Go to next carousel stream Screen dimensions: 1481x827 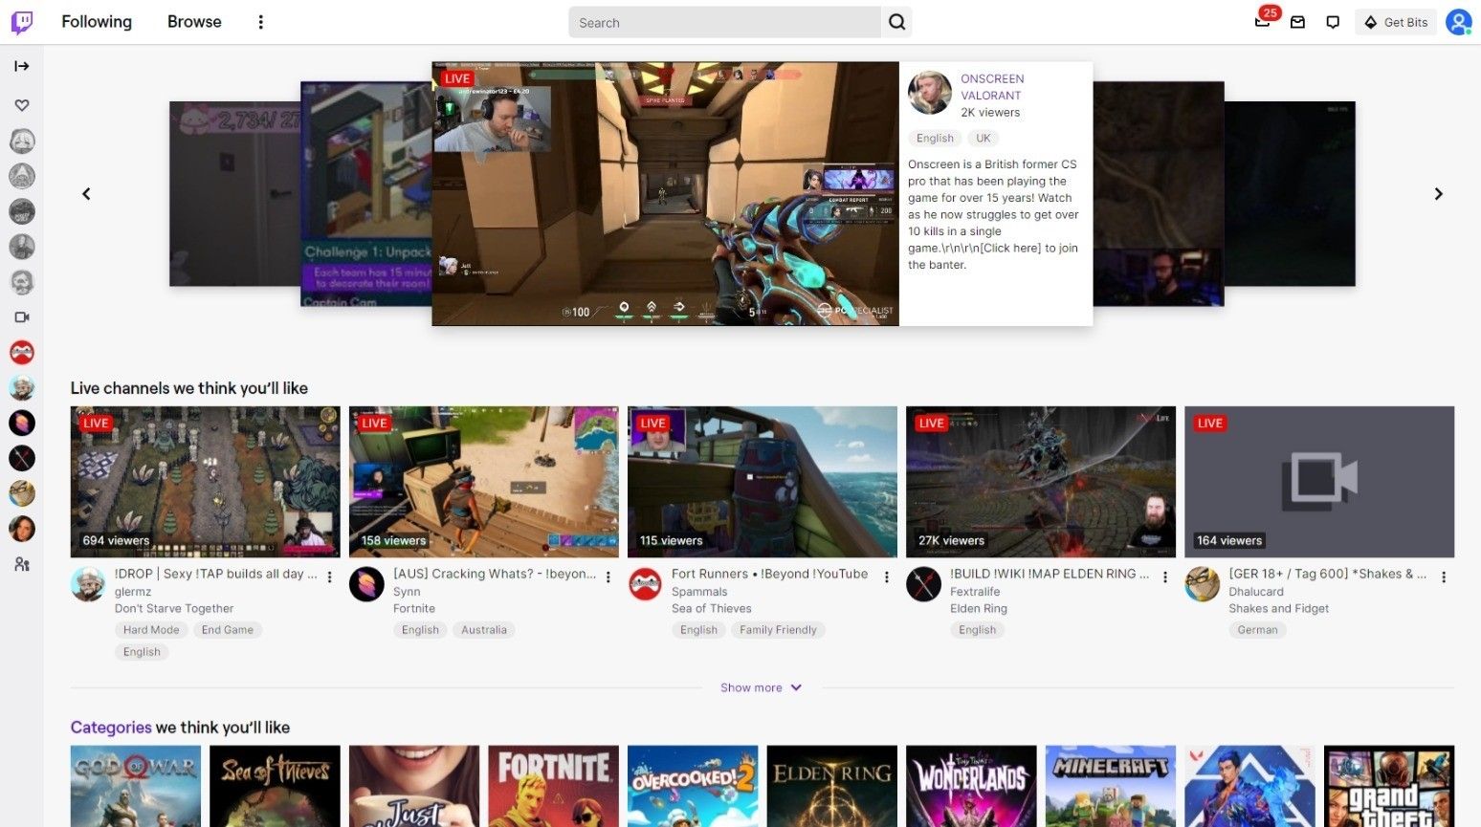pos(1438,194)
